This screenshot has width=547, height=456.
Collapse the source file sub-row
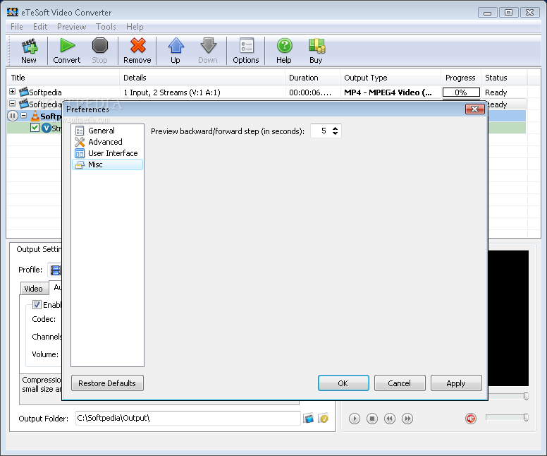point(24,115)
